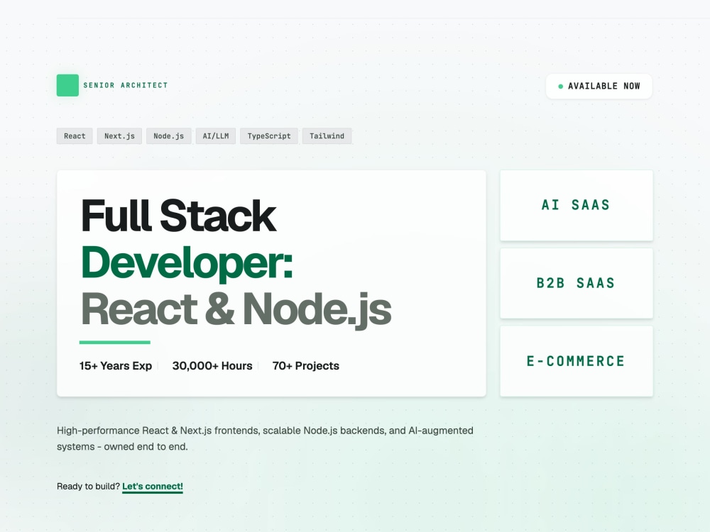Screen dimensions: 710x532
Task: Click the Available Now status badge
Action: (x=599, y=86)
